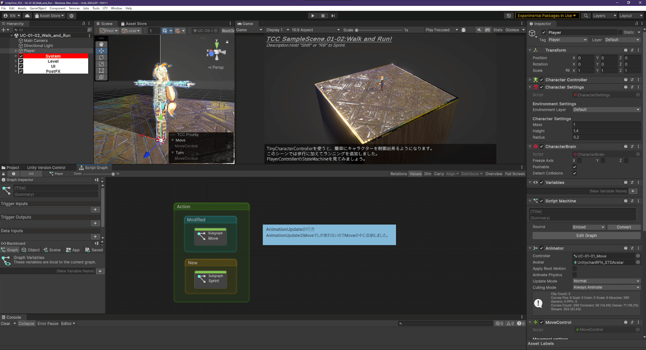Click the console Clear button

tap(6, 324)
